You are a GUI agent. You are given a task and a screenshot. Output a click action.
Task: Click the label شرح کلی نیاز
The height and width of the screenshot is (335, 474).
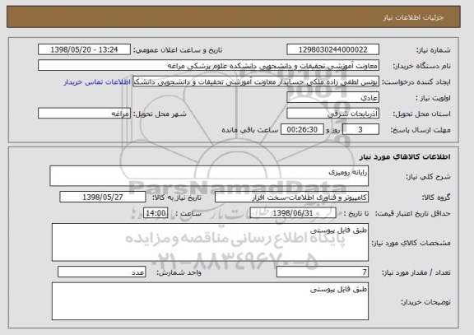coord(428,177)
